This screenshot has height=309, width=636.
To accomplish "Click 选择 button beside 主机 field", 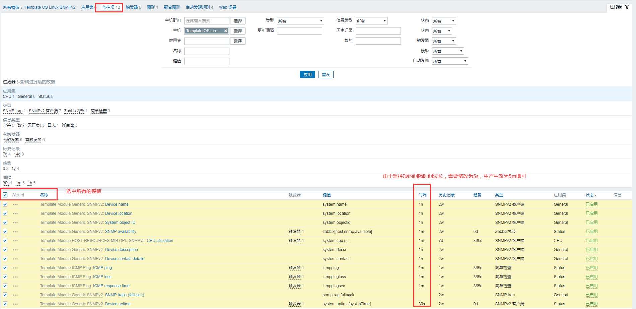I will click(x=238, y=31).
